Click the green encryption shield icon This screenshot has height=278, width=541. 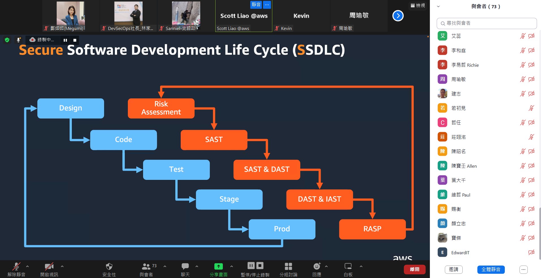7,40
